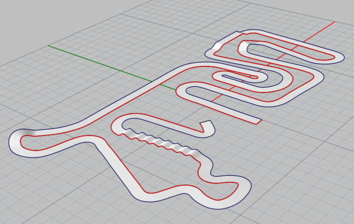This screenshot has width=354, height=224.
Task: Select the black edge at track's open end
Action: click(x=205, y=122)
